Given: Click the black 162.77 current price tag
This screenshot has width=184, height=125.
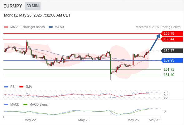Looking at the screenshot, I should 172,51.
